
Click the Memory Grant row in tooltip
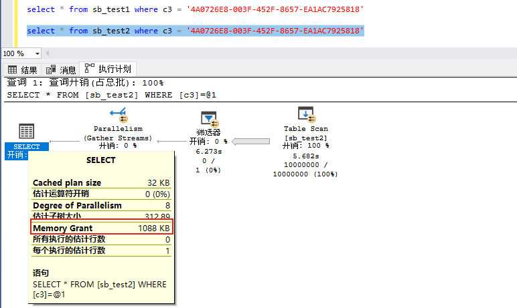click(101, 228)
